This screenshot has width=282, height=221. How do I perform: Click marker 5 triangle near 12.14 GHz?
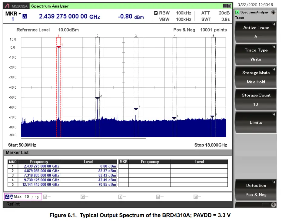click(212, 117)
